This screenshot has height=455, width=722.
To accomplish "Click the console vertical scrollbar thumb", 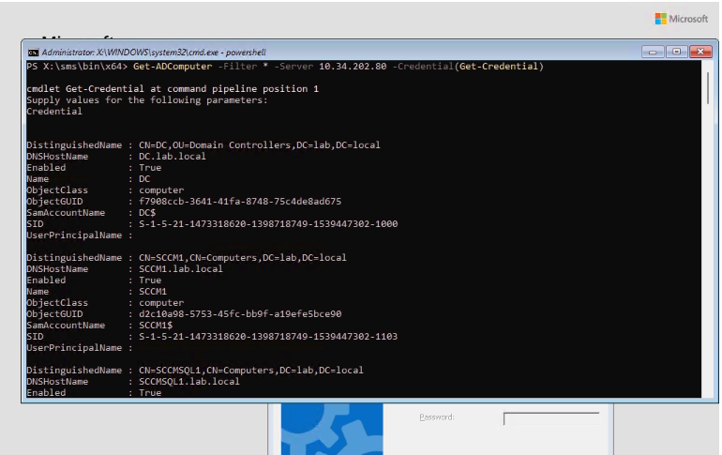I will (708, 87).
